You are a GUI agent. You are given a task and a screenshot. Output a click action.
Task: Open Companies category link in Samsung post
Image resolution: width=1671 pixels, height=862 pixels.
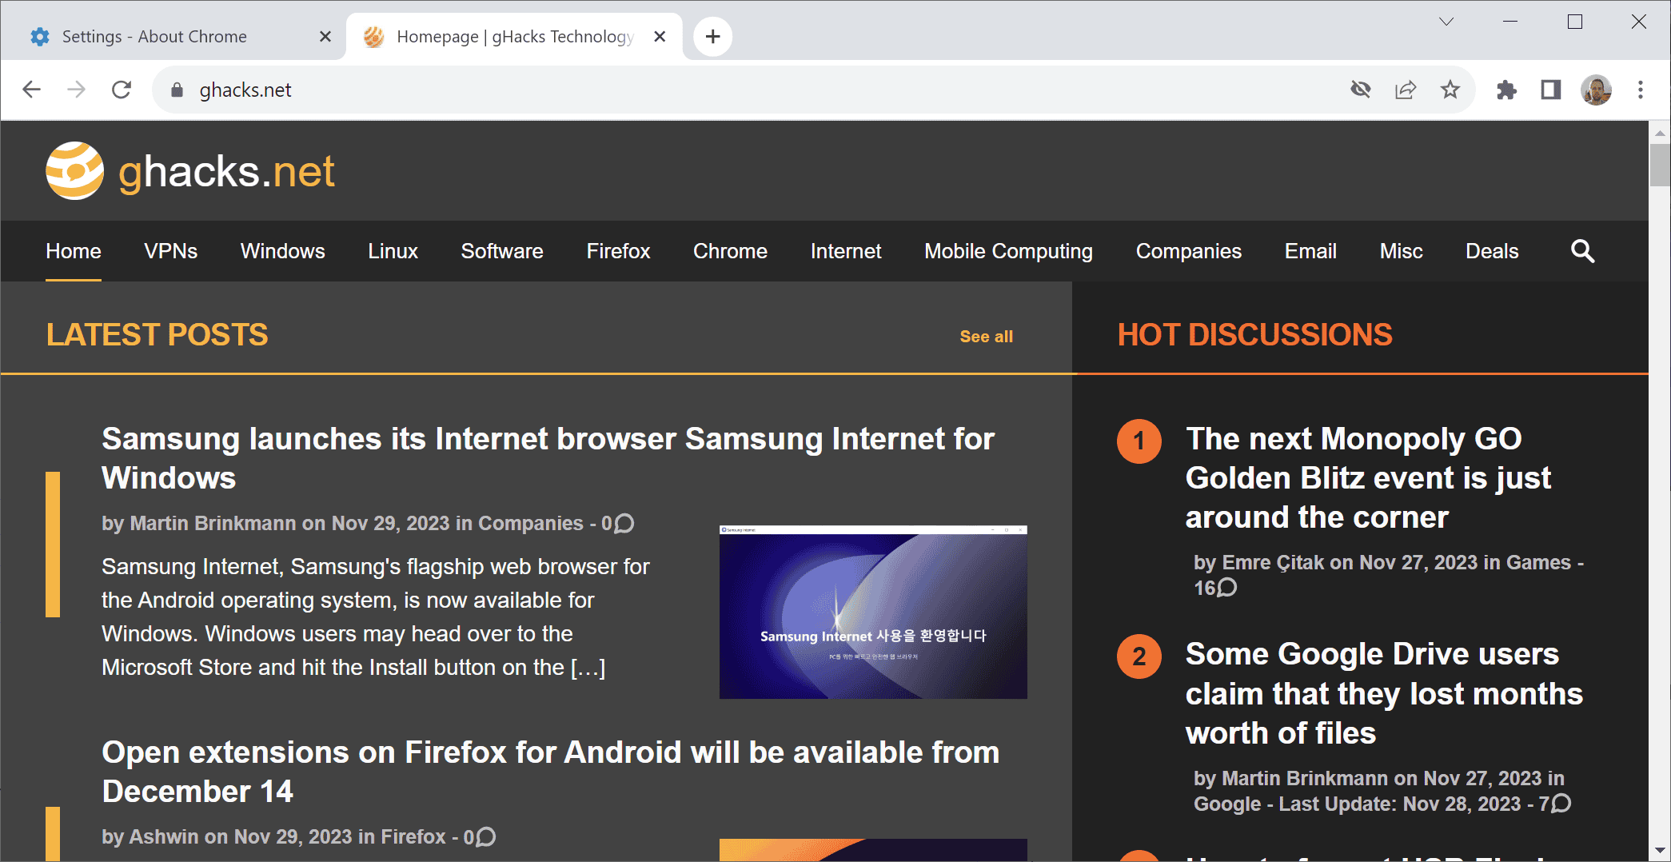point(531,523)
